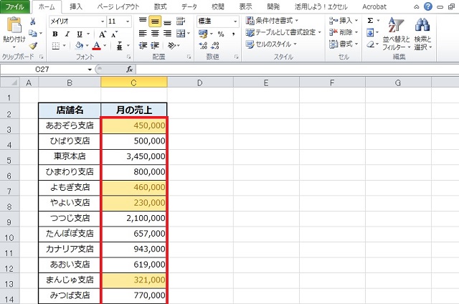Image resolution: width=459 pixels, height=304 pixels.
Task: Set top vertical alignment
Action: point(143,21)
